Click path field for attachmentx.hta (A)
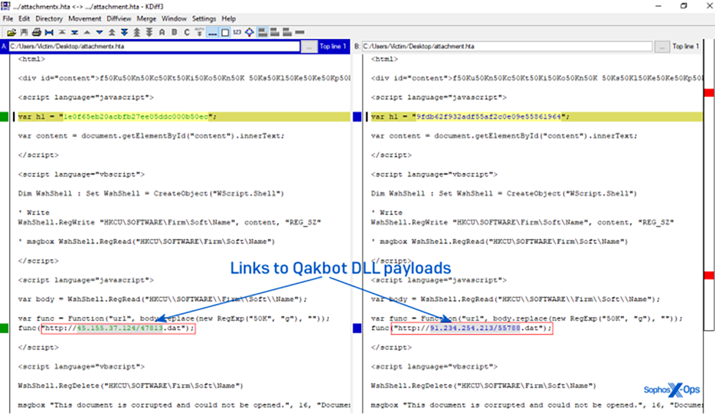 pyautogui.click(x=154, y=46)
